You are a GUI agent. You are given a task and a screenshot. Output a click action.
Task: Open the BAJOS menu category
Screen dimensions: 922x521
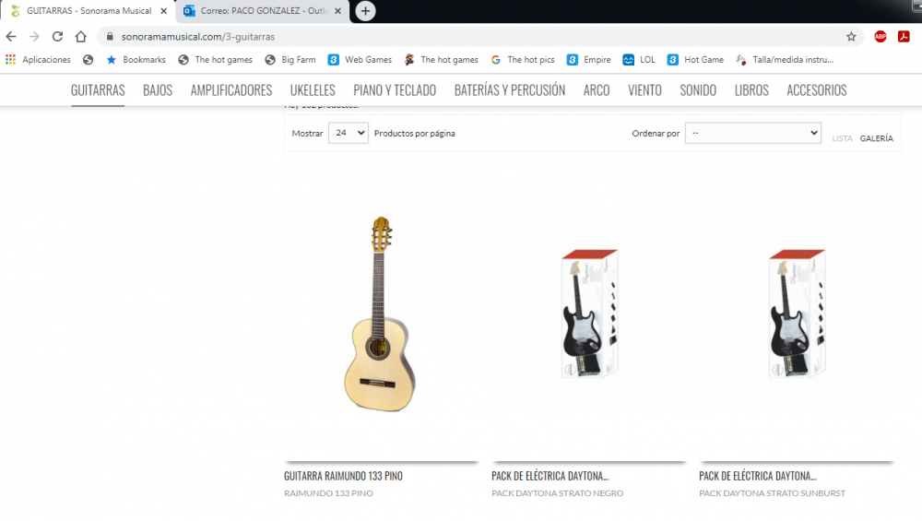pos(158,90)
